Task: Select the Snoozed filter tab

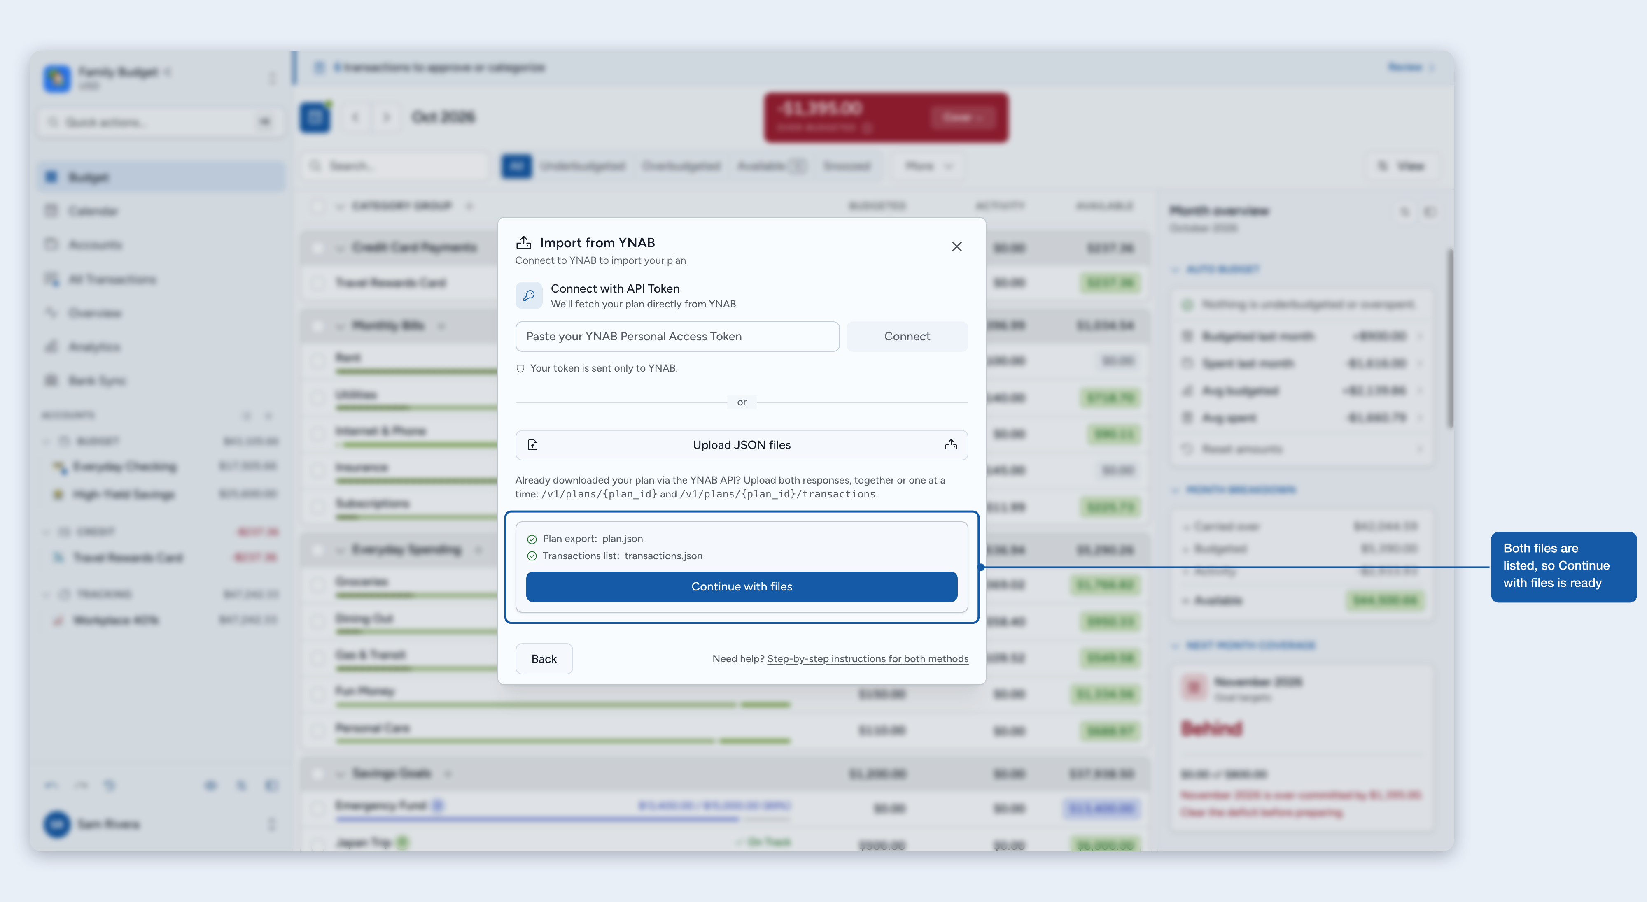Action: coord(847,166)
